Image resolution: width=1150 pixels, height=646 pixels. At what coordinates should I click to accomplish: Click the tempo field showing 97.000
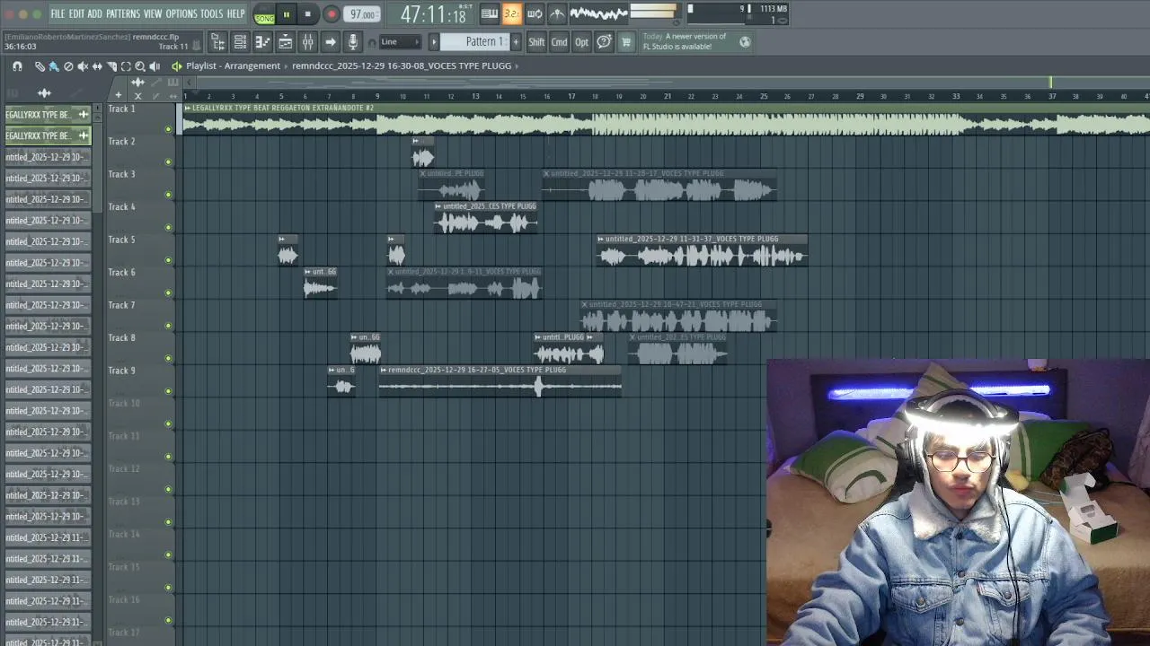(363, 14)
